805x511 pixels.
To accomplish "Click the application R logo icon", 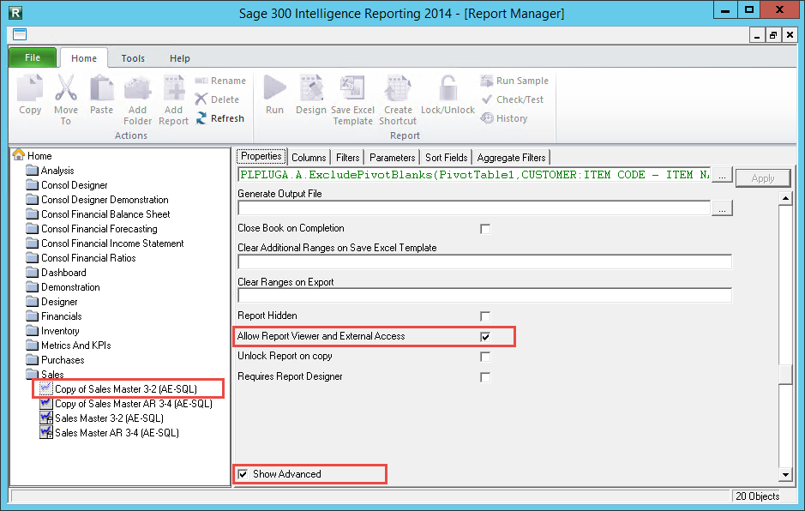I will click(16, 12).
